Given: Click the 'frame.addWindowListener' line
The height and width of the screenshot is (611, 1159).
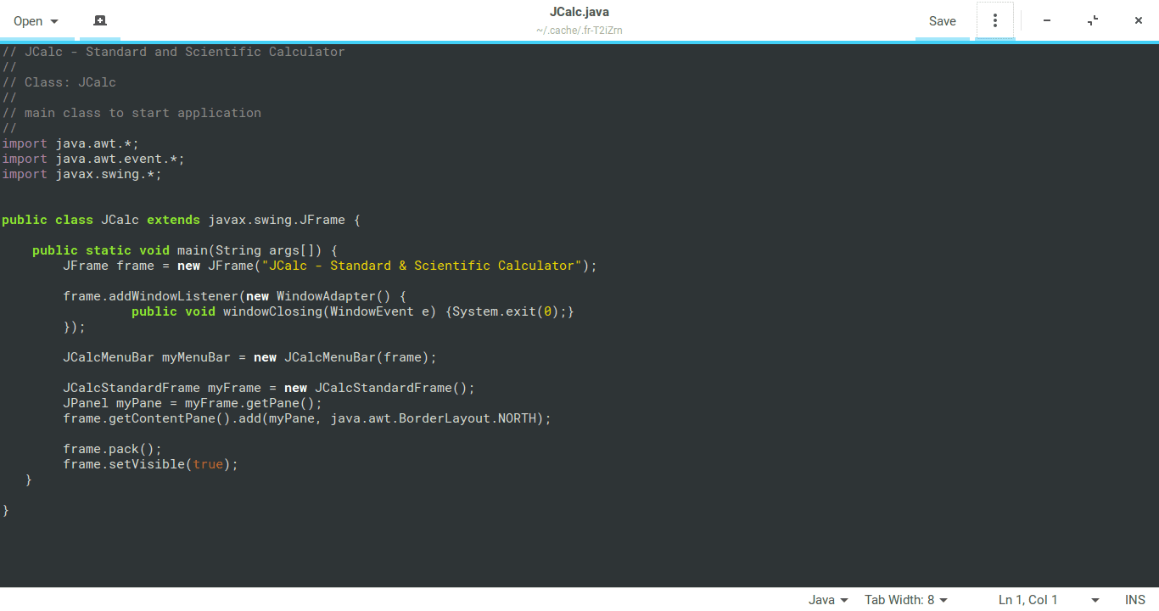Looking at the screenshot, I should (235, 296).
